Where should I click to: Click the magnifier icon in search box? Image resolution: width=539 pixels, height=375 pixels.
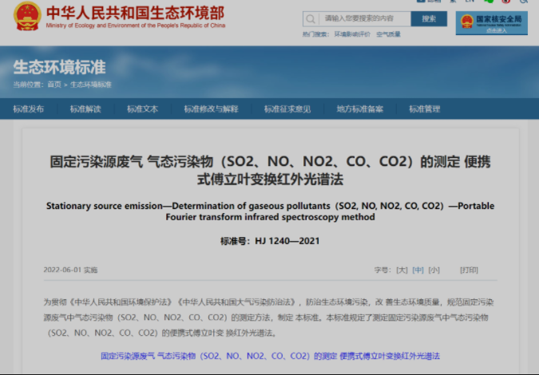point(311,18)
